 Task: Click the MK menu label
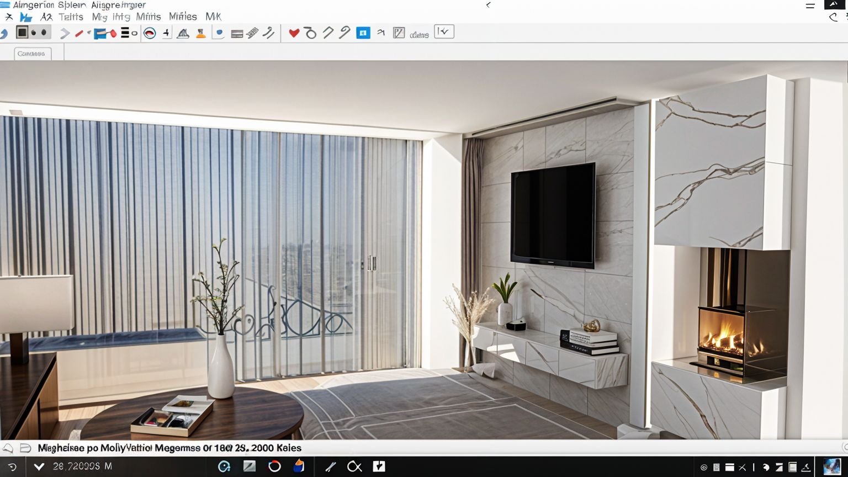tap(213, 17)
